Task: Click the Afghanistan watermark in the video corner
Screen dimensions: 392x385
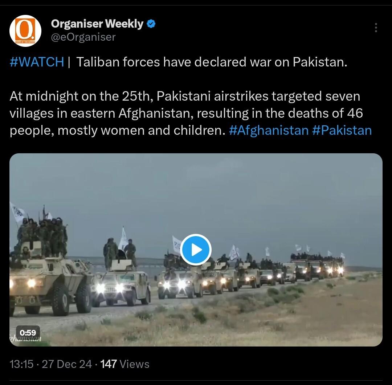Action: pyautogui.click(x=25, y=340)
